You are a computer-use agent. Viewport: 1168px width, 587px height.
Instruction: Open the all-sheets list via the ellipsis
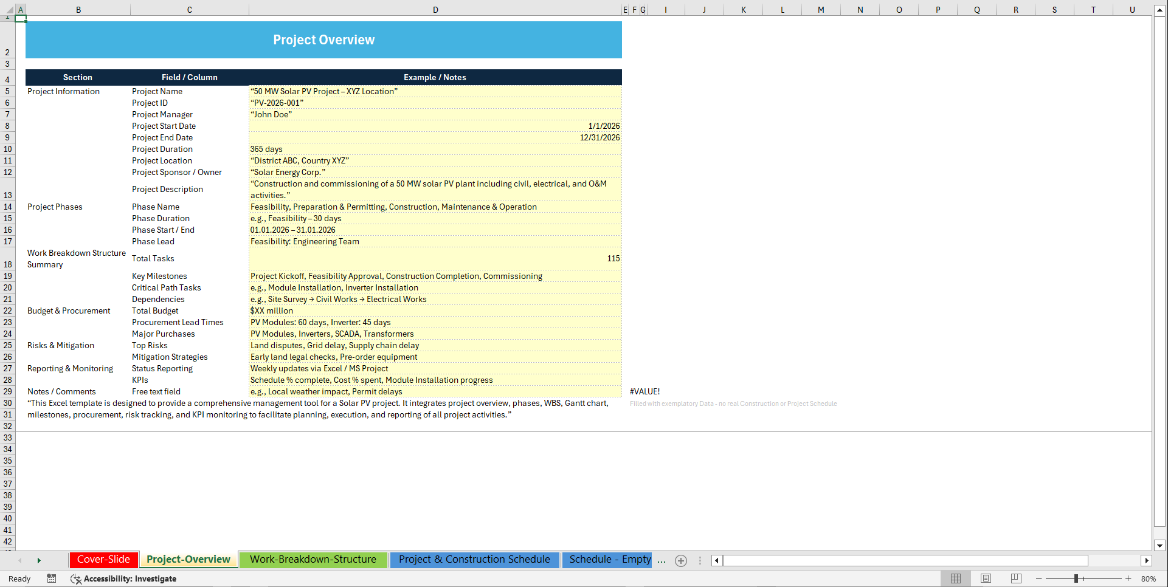click(x=662, y=560)
